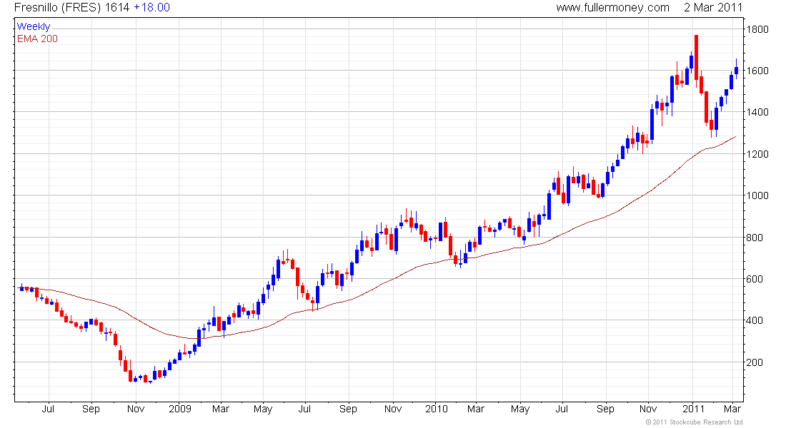Click the 1600 price axis label
Screen dimensions: 786x428
(x=757, y=71)
